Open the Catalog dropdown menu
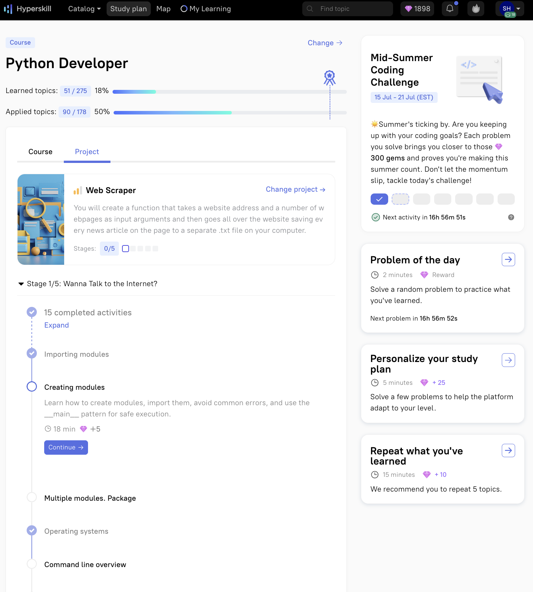The height and width of the screenshot is (592, 533). pos(84,9)
